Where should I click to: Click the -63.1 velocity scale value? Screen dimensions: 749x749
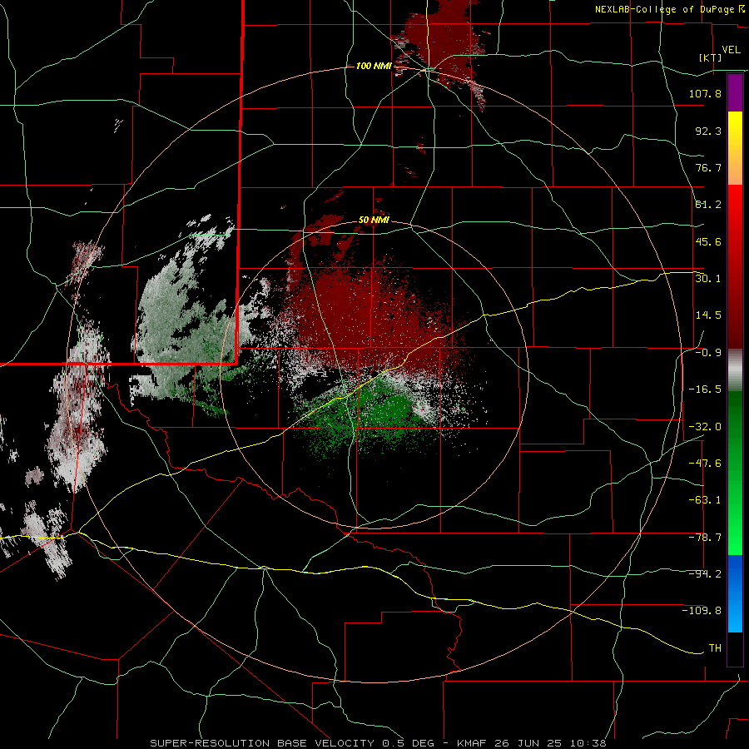click(x=705, y=500)
